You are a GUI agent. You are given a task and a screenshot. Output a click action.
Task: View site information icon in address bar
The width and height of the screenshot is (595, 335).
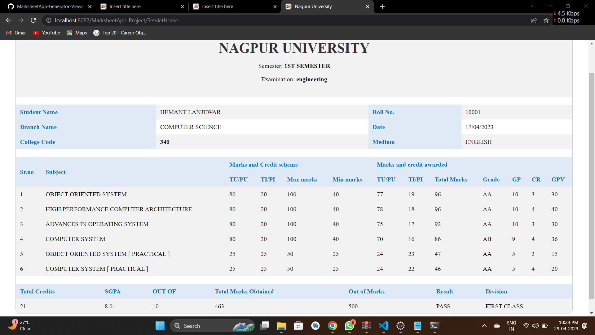tap(49, 20)
